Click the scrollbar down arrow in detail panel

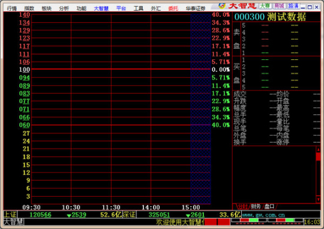coord(318,200)
